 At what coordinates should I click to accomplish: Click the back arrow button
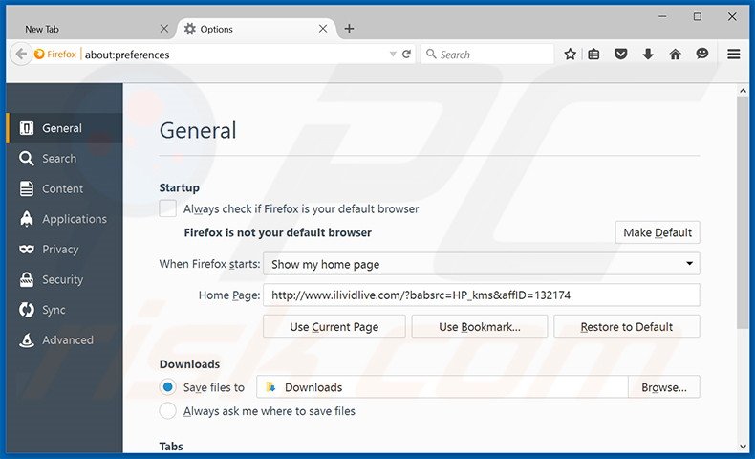coord(21,55)
